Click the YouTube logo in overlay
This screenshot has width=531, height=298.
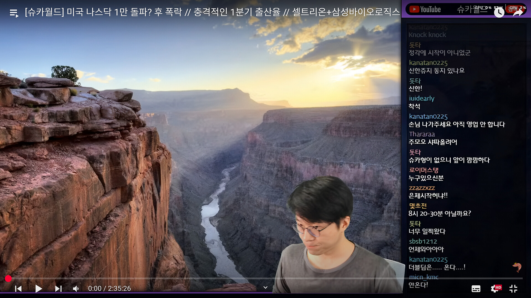coord(425,9)
